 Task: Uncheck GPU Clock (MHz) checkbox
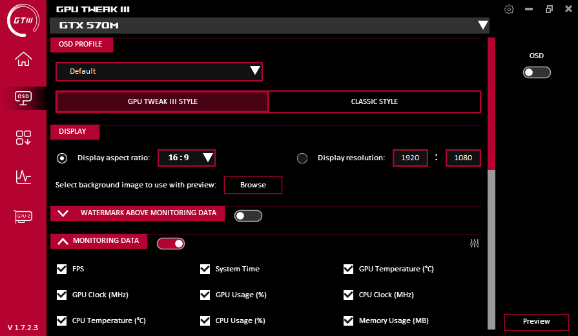pyautogui.click(x=61, y=295)
